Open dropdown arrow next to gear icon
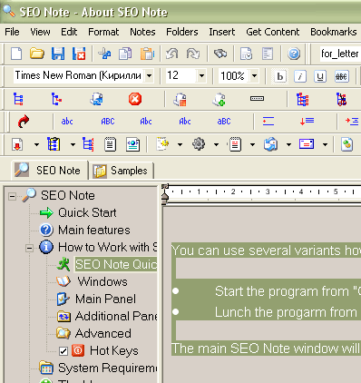Image resolution: width=361 pixels, height=383 pixels. tap(216, 144)
